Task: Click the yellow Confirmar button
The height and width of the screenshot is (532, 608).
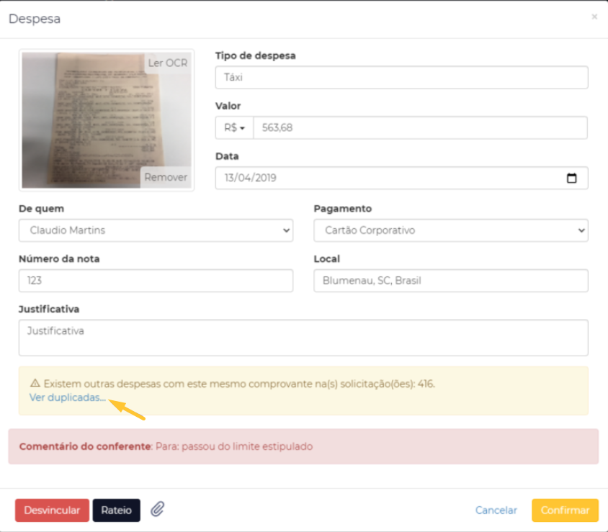Action: click(x=565, y=510)
